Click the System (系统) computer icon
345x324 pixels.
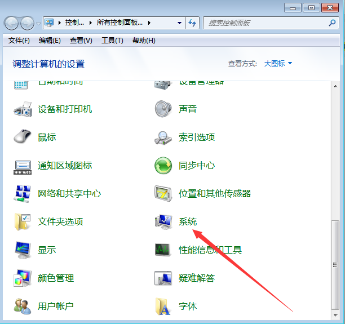tap(163, 221)
